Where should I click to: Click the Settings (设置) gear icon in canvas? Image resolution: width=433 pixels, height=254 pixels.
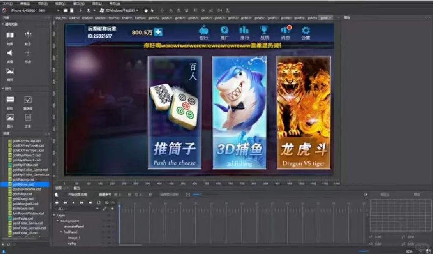(x=306, y=30)
